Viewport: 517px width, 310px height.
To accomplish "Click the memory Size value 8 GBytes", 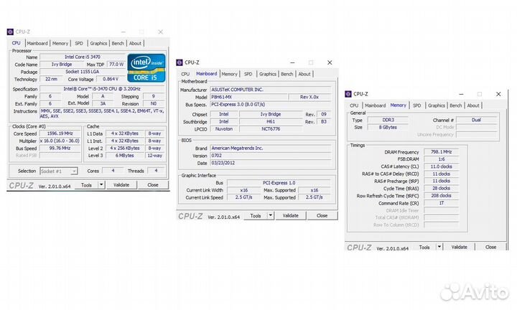I will pos(388,128).
